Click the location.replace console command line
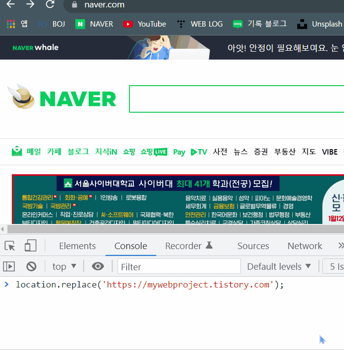This screenshot has height=350, width=344. point(150,285)
